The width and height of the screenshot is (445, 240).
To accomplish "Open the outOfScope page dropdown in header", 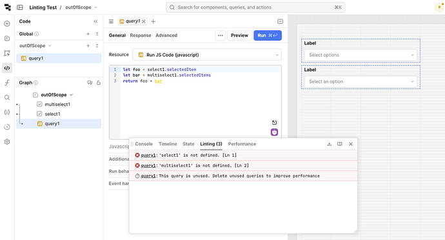I will pyautogui.click(x=95, y=7).
